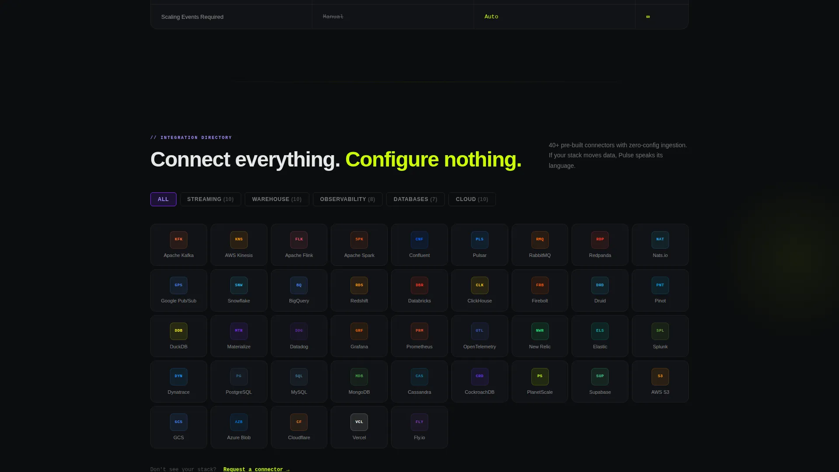The image size is (839, 472).
Task: Select the FLY Fly.io icon
Action: 419,422
